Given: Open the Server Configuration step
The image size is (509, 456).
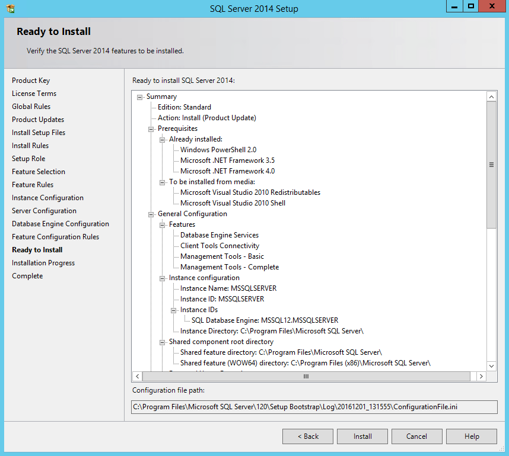Looking at the screenshot, I should pos(44,211).
